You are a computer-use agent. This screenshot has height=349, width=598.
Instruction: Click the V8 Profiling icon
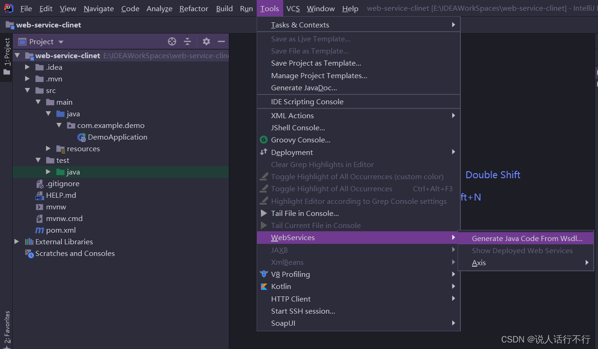click(x=264, y=274)
